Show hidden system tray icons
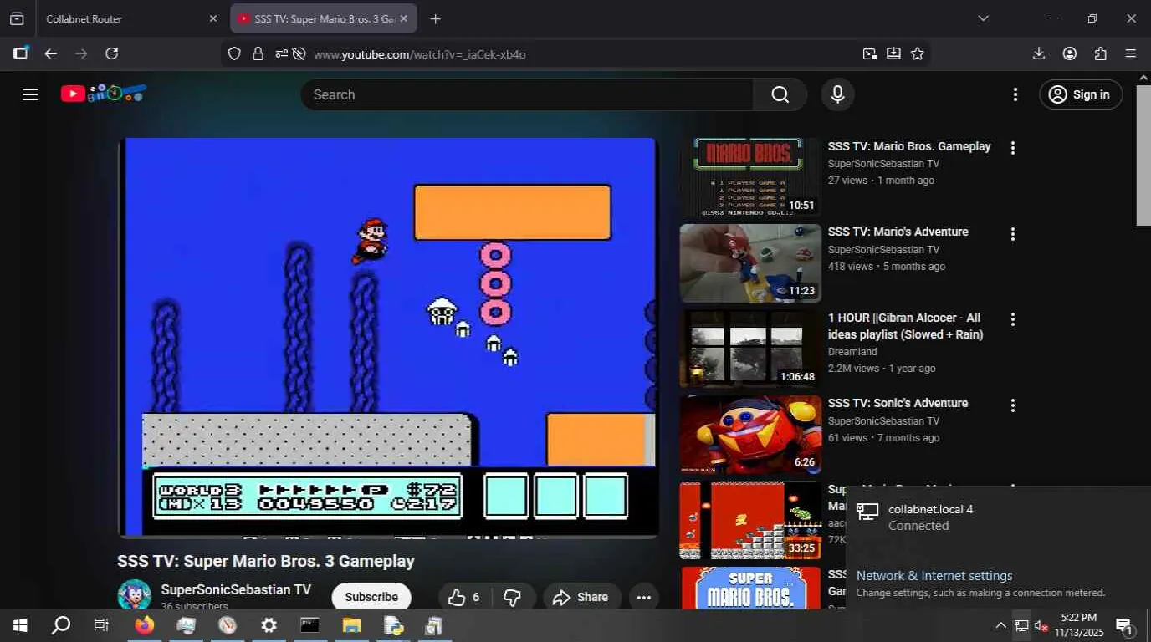Screen dimensions: 1151x642 pos(1000,625)
